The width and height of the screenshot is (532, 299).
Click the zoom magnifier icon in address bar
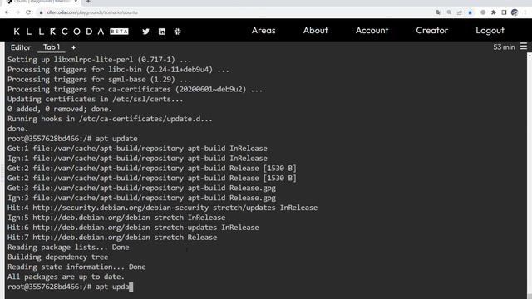[x=449, y=12]
